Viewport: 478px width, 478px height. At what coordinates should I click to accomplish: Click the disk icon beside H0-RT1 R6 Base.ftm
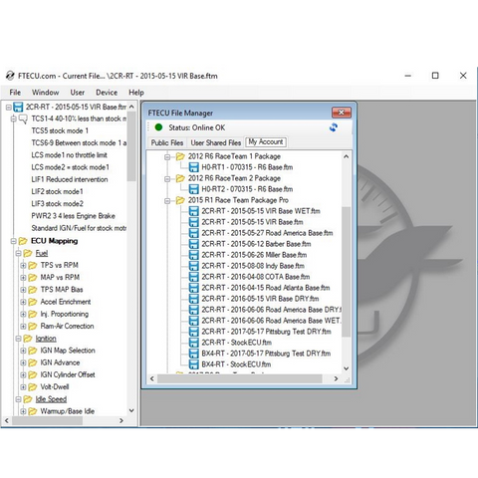pyautogui.click(x=193, y=167)
